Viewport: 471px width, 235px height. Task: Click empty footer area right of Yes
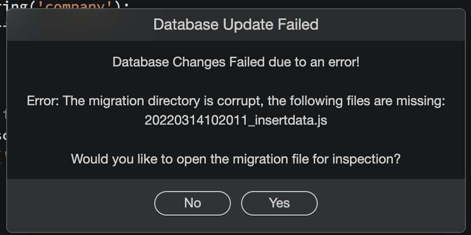[x=393, y=203]
